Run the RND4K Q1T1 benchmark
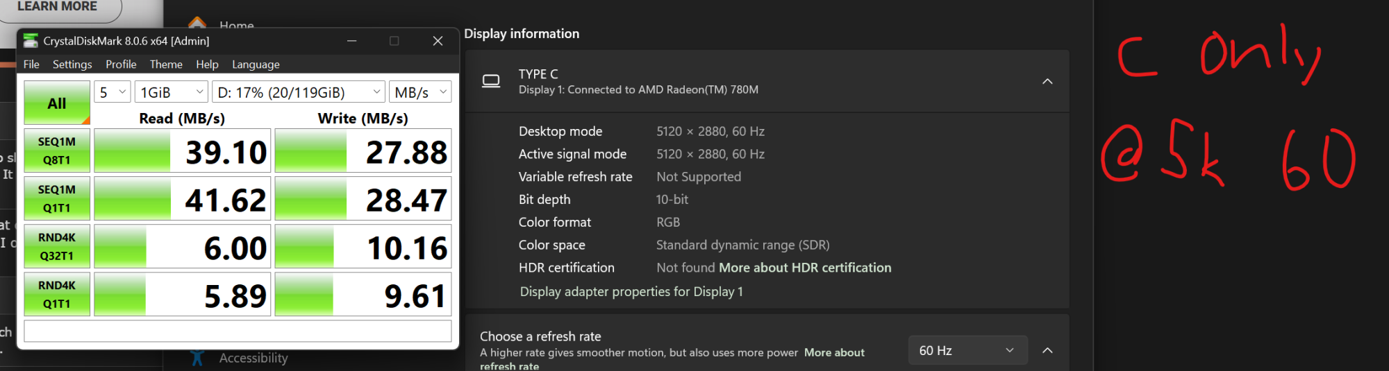 point(57,294)
